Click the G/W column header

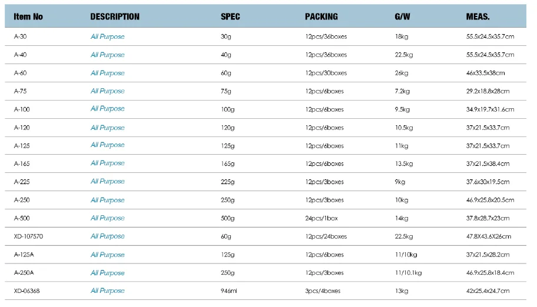point(402,16)
